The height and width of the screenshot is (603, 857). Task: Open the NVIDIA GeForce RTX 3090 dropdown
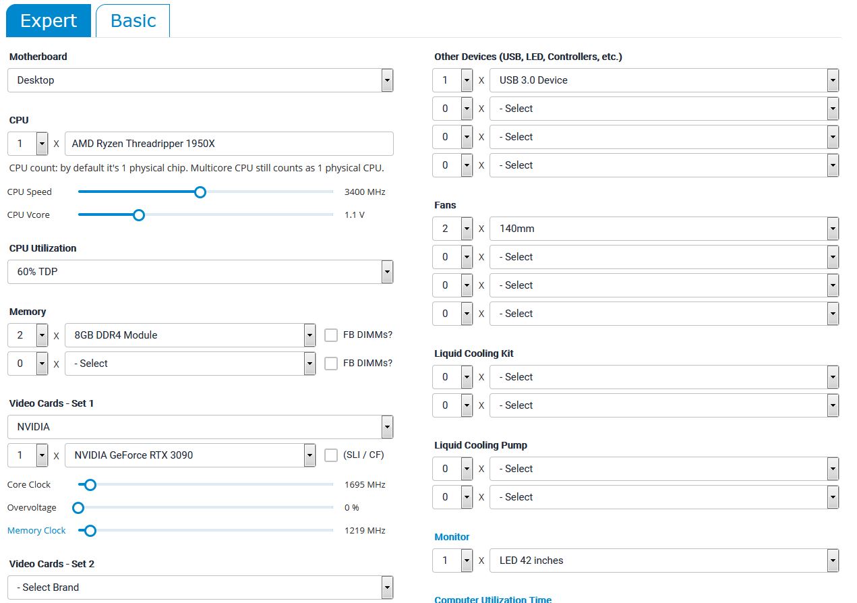[190, 455]
